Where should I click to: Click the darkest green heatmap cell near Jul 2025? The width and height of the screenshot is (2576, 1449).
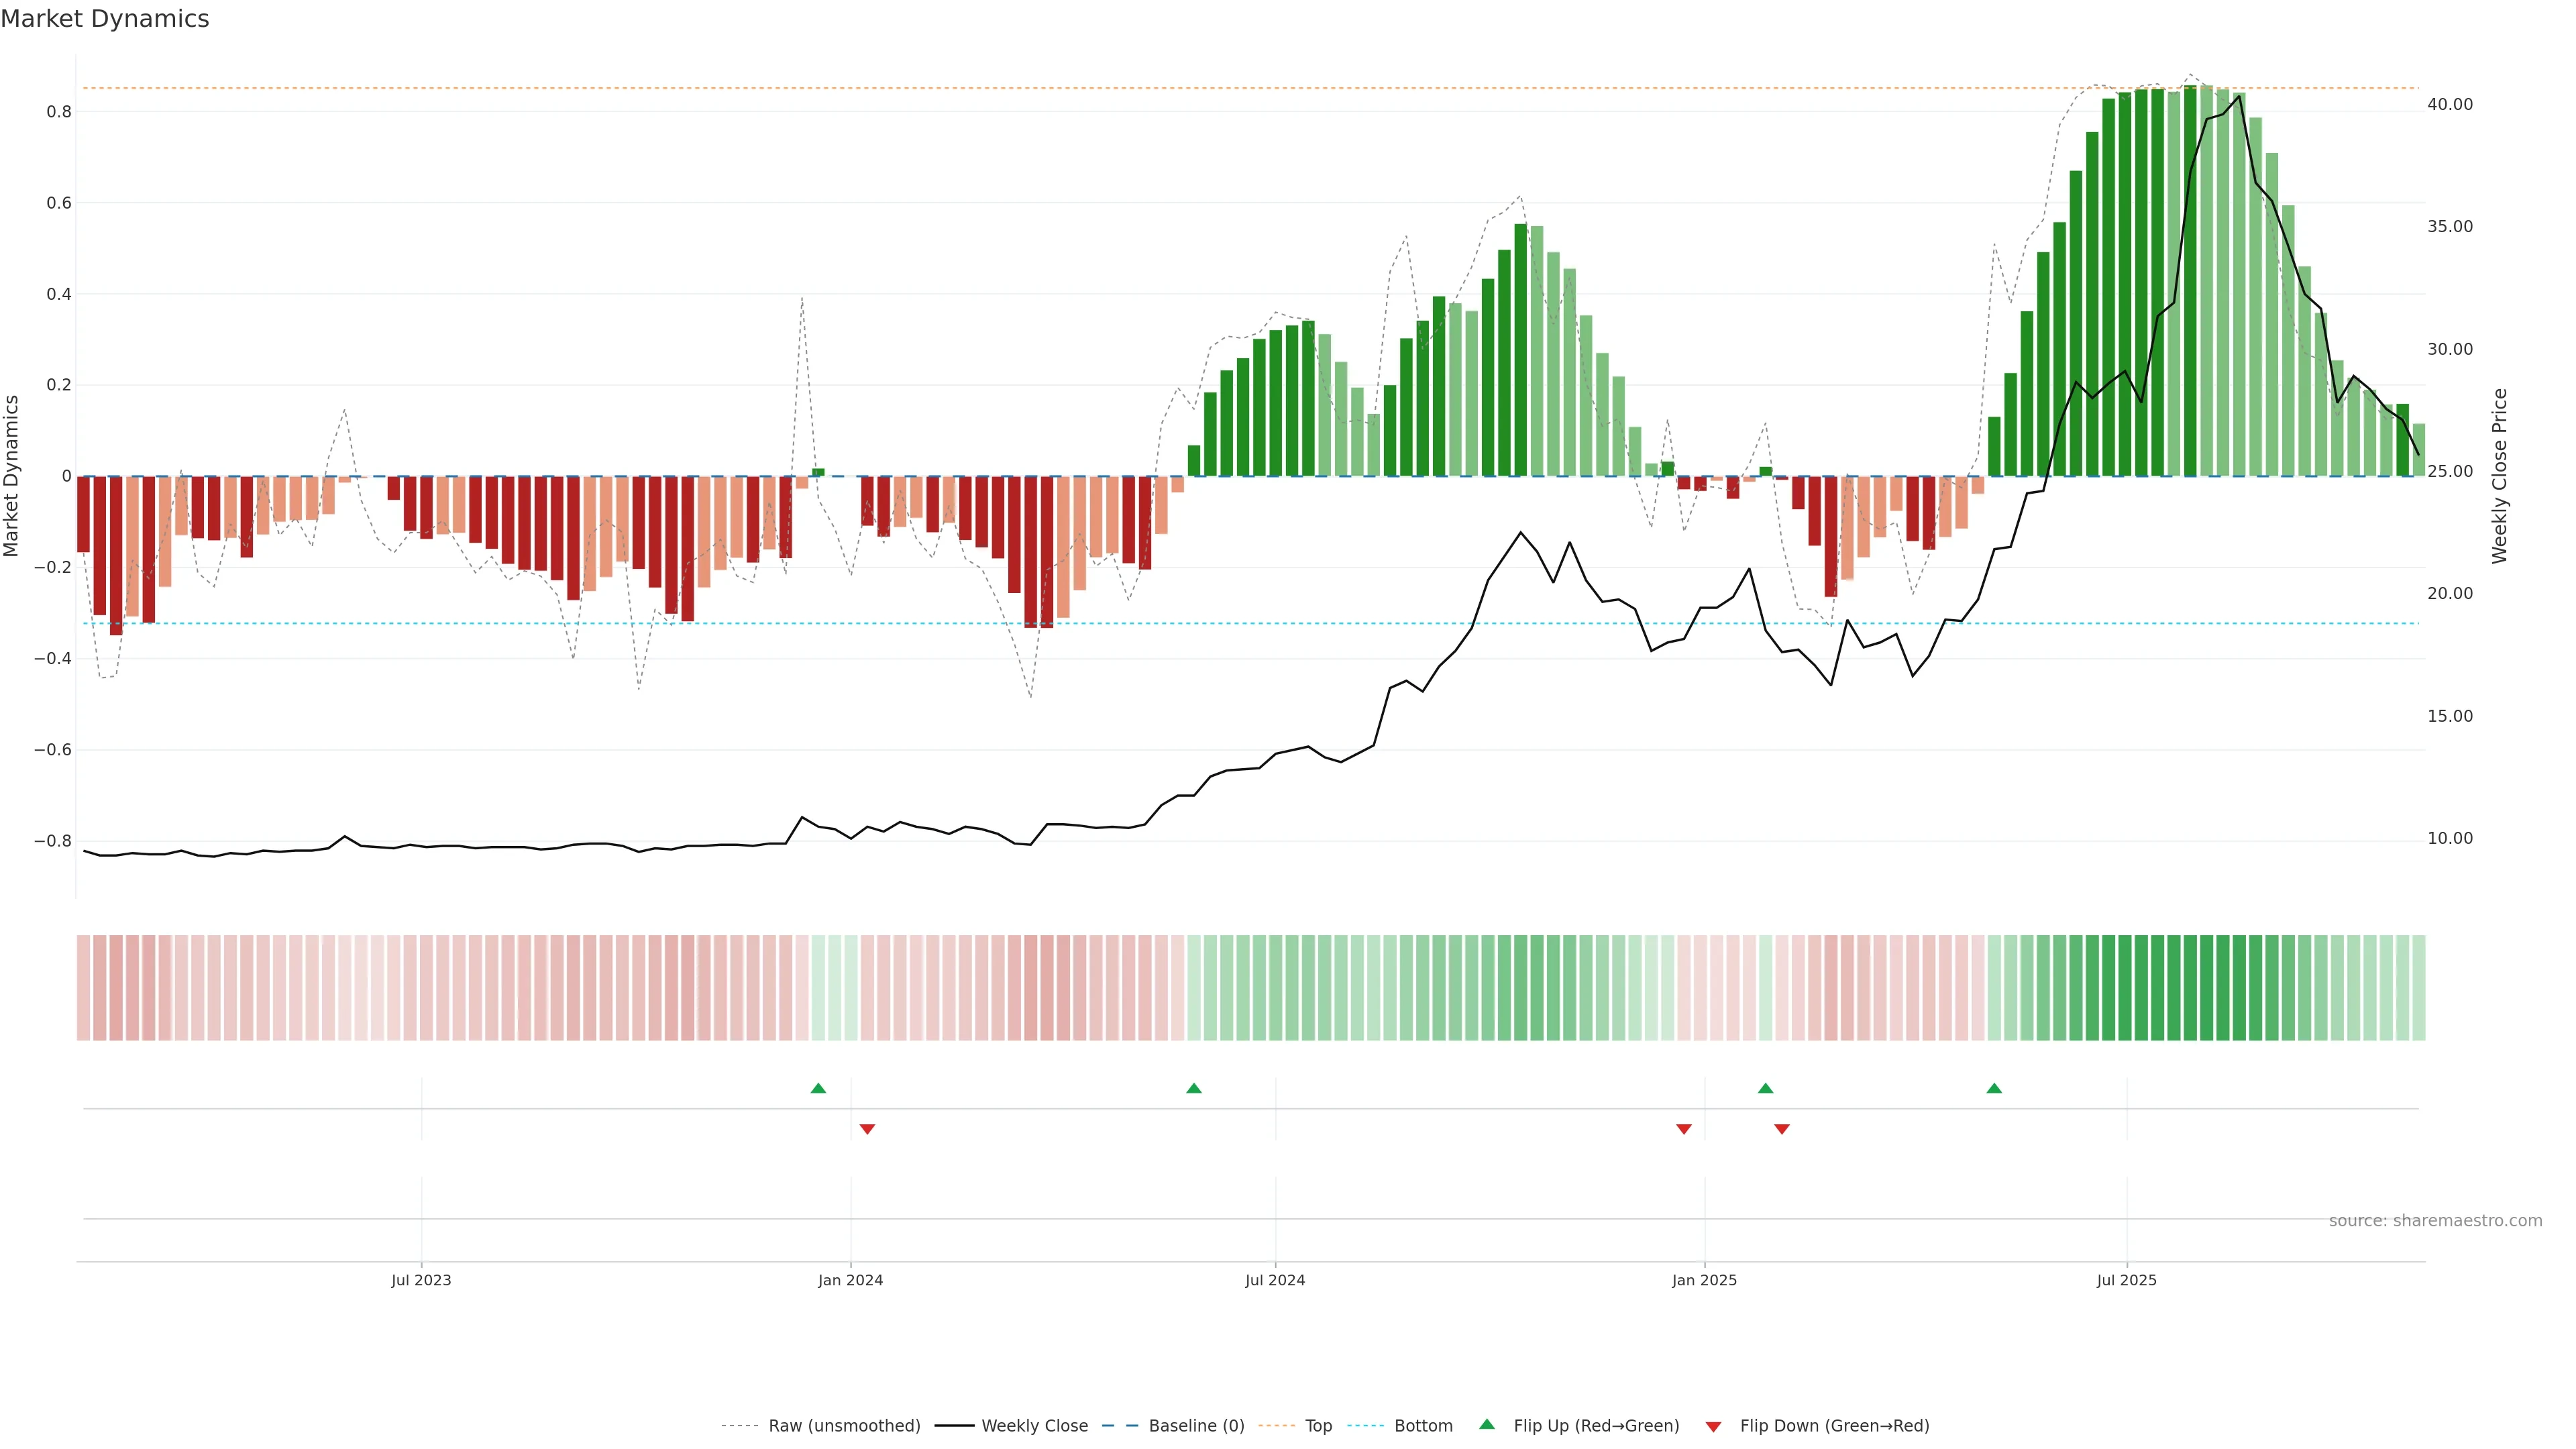pyautogui.click(x=2190, y=988)
